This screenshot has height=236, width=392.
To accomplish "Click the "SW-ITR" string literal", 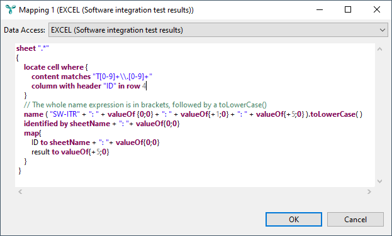I will pos(65,114).
